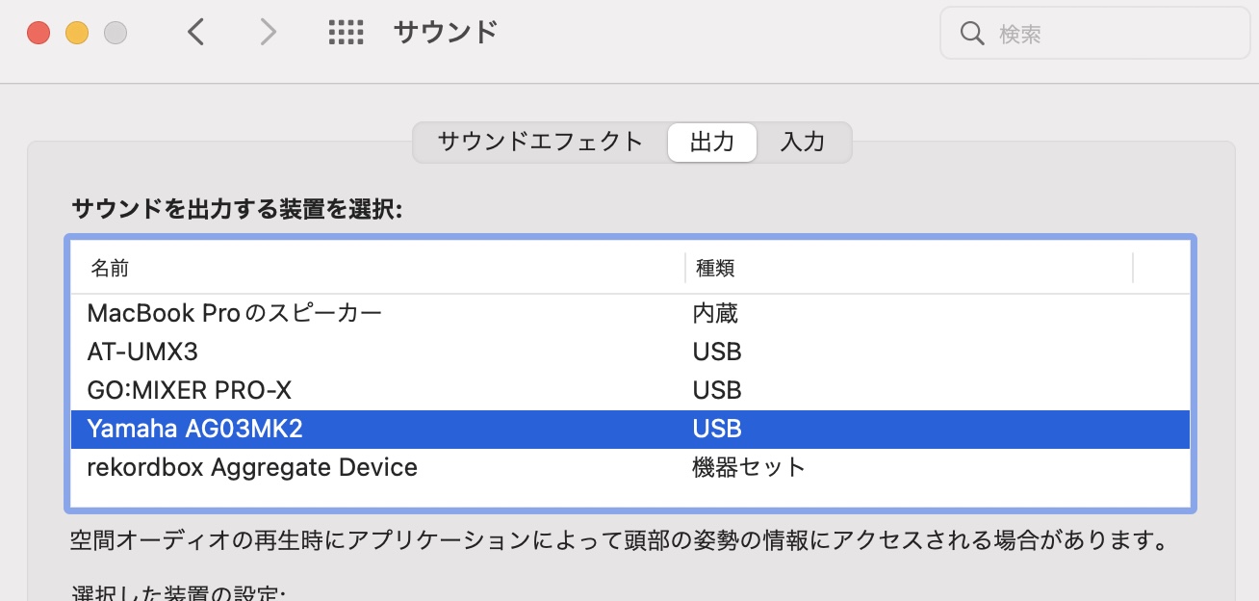The width and height of the screenshot is (1259, 601).
Task: Go forward using the right chevron
Action: [x=269, y=33]
